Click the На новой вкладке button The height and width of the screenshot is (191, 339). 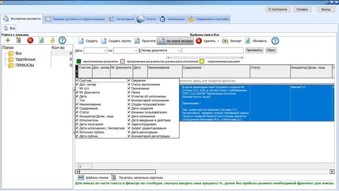point(175,41)
